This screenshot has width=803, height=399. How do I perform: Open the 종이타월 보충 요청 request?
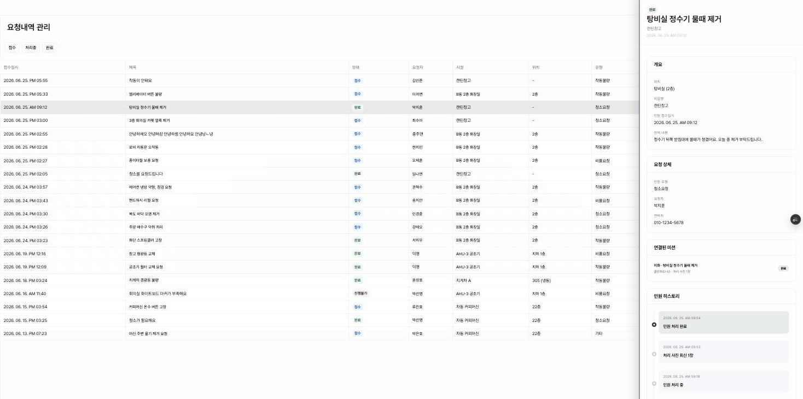point(143,160)
